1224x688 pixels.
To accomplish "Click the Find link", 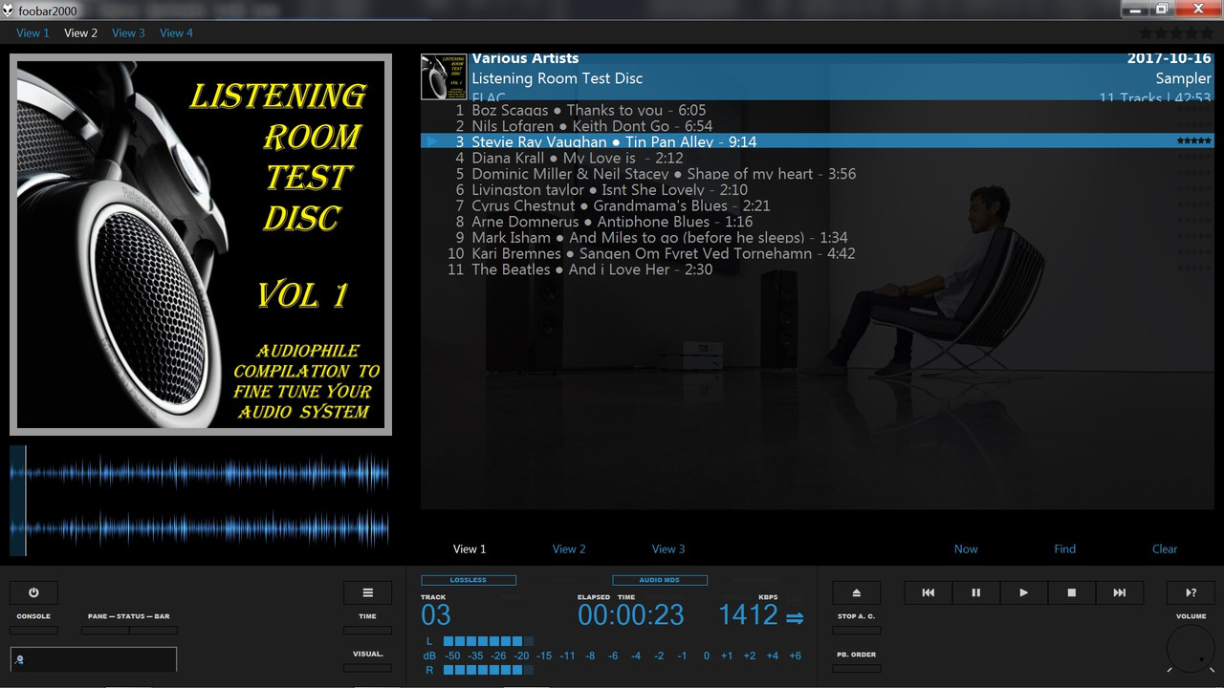I will pos(1065,549).
